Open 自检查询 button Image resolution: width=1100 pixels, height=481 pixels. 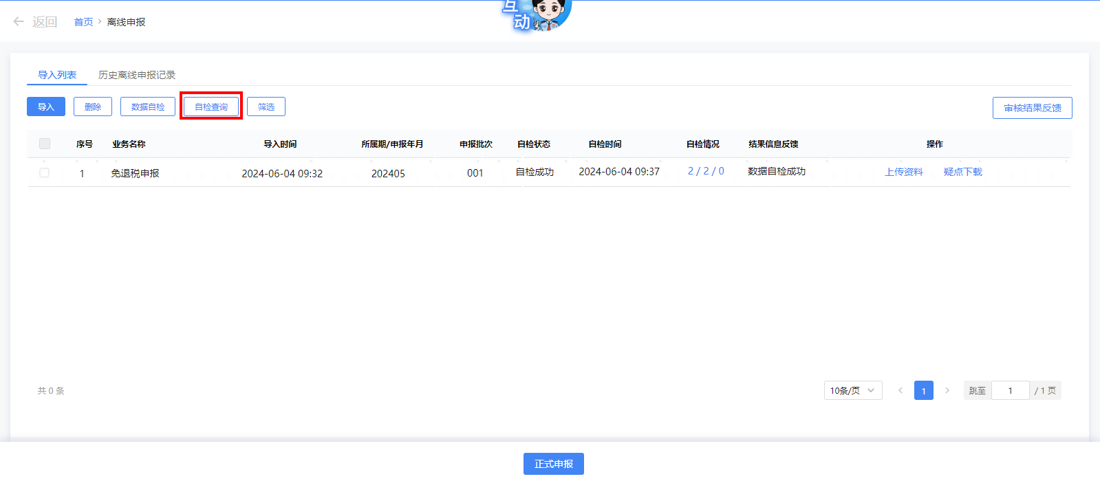[x=211, y=107]
